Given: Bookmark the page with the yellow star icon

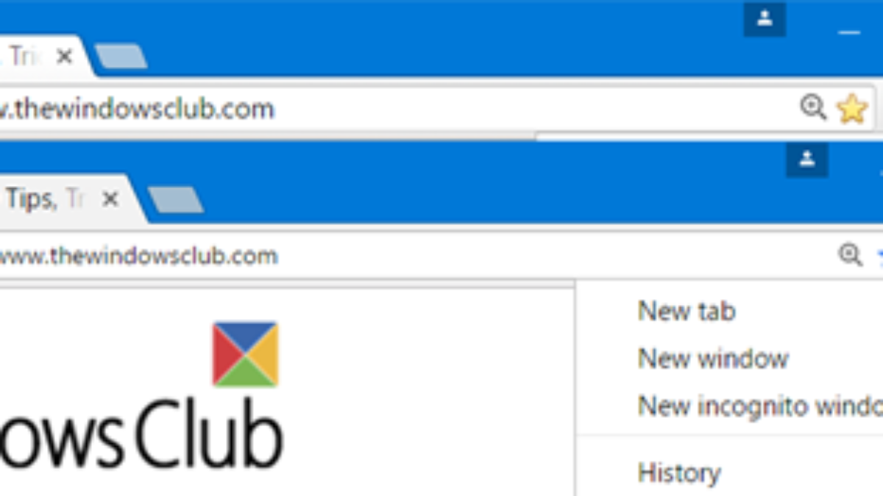Looking at the screenshot, I should point(852,110).
